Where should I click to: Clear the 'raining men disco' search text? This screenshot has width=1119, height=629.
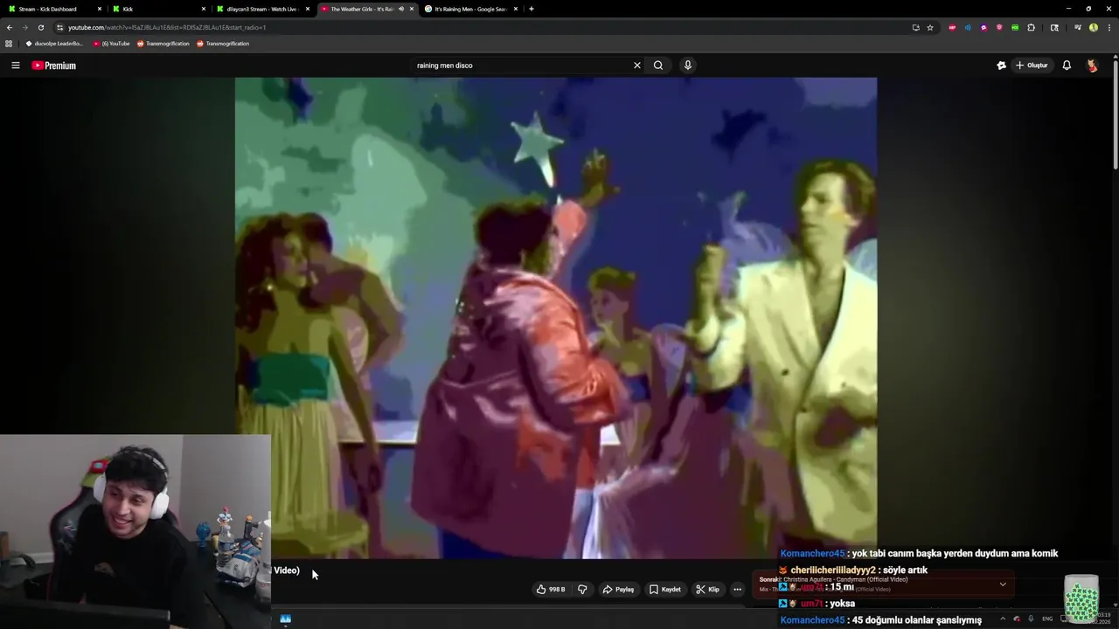pyautogui.click(x=637, y=66)
